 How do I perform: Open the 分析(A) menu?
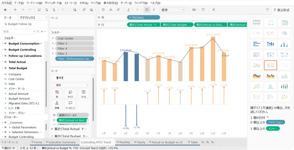(84, 3)
